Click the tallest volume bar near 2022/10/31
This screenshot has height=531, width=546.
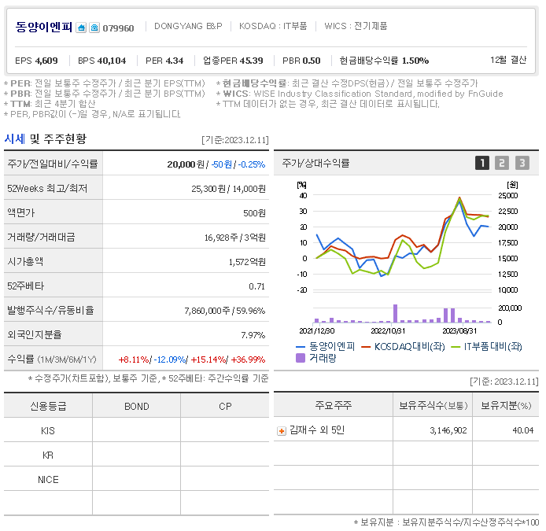(395, 313)
